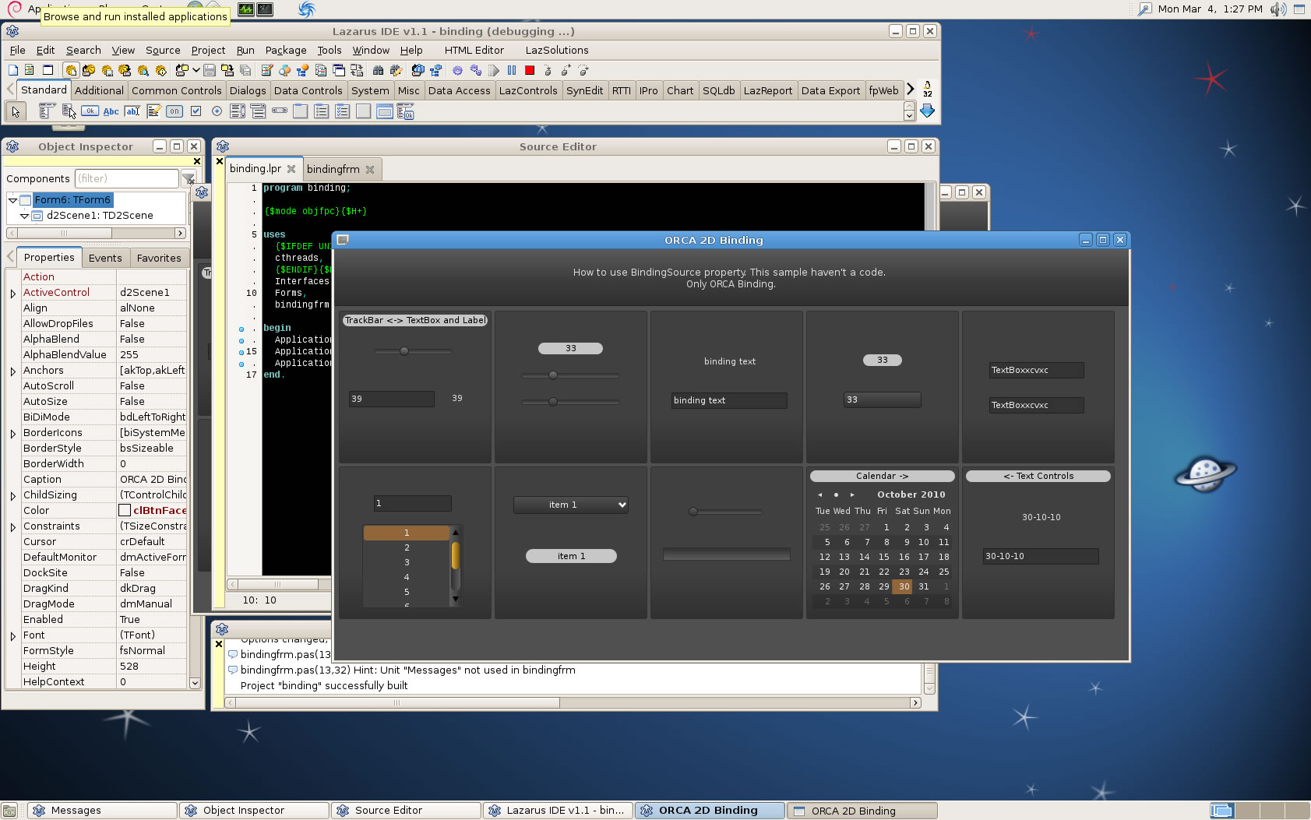This screenshot has height=820, width=1311.
Task: Click the red Stop debugging icon
Action: [530, 70]
